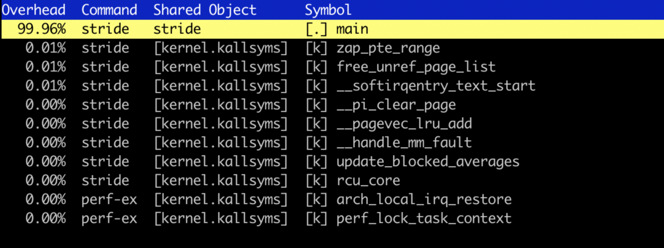This screenshot has width=664, height=248.
Task: Select the rcu_core symbol
Action: [x=368, y=180]
